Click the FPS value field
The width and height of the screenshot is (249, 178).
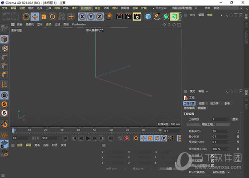(220, 131)
